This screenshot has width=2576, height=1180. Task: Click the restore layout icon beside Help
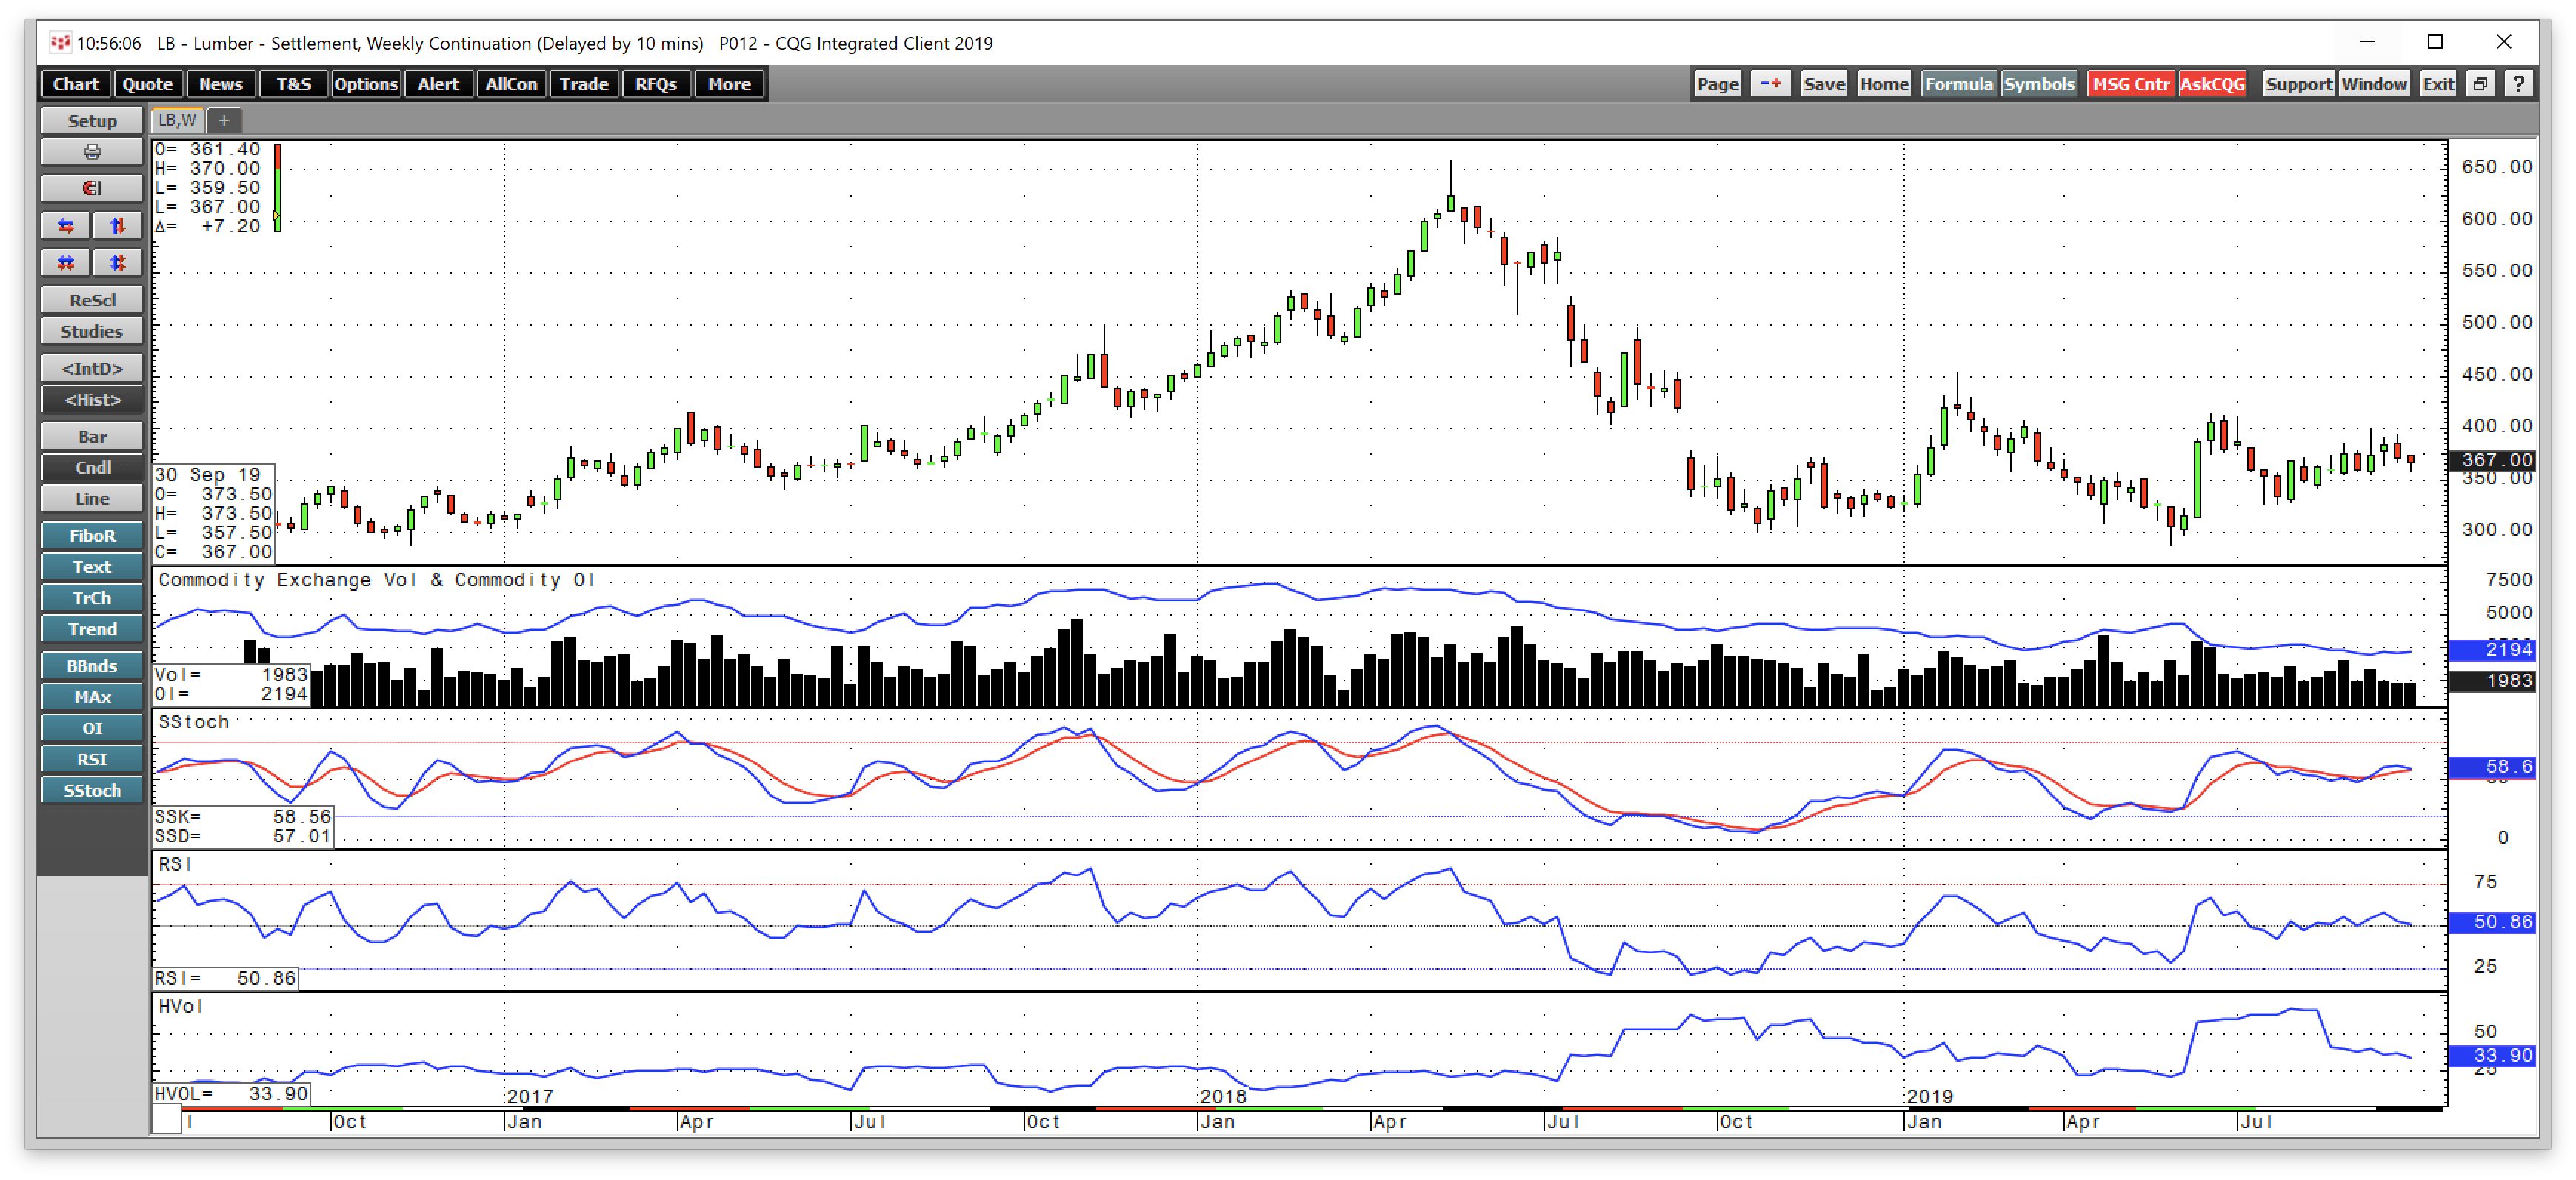pyautogui.click(x=2481, y=83)
